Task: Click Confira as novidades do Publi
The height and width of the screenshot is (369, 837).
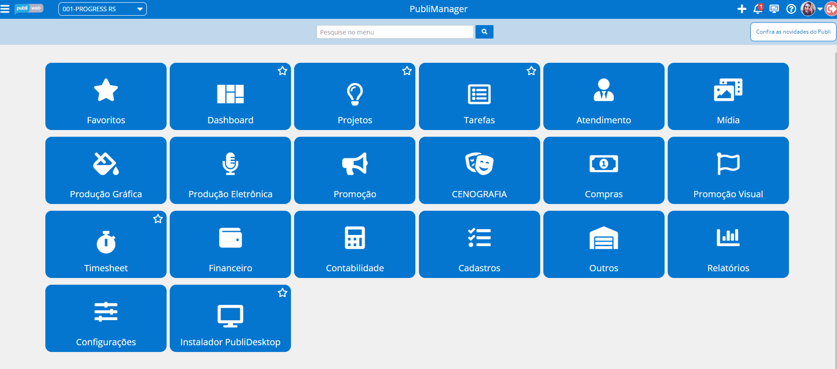Action: (793, 32)
